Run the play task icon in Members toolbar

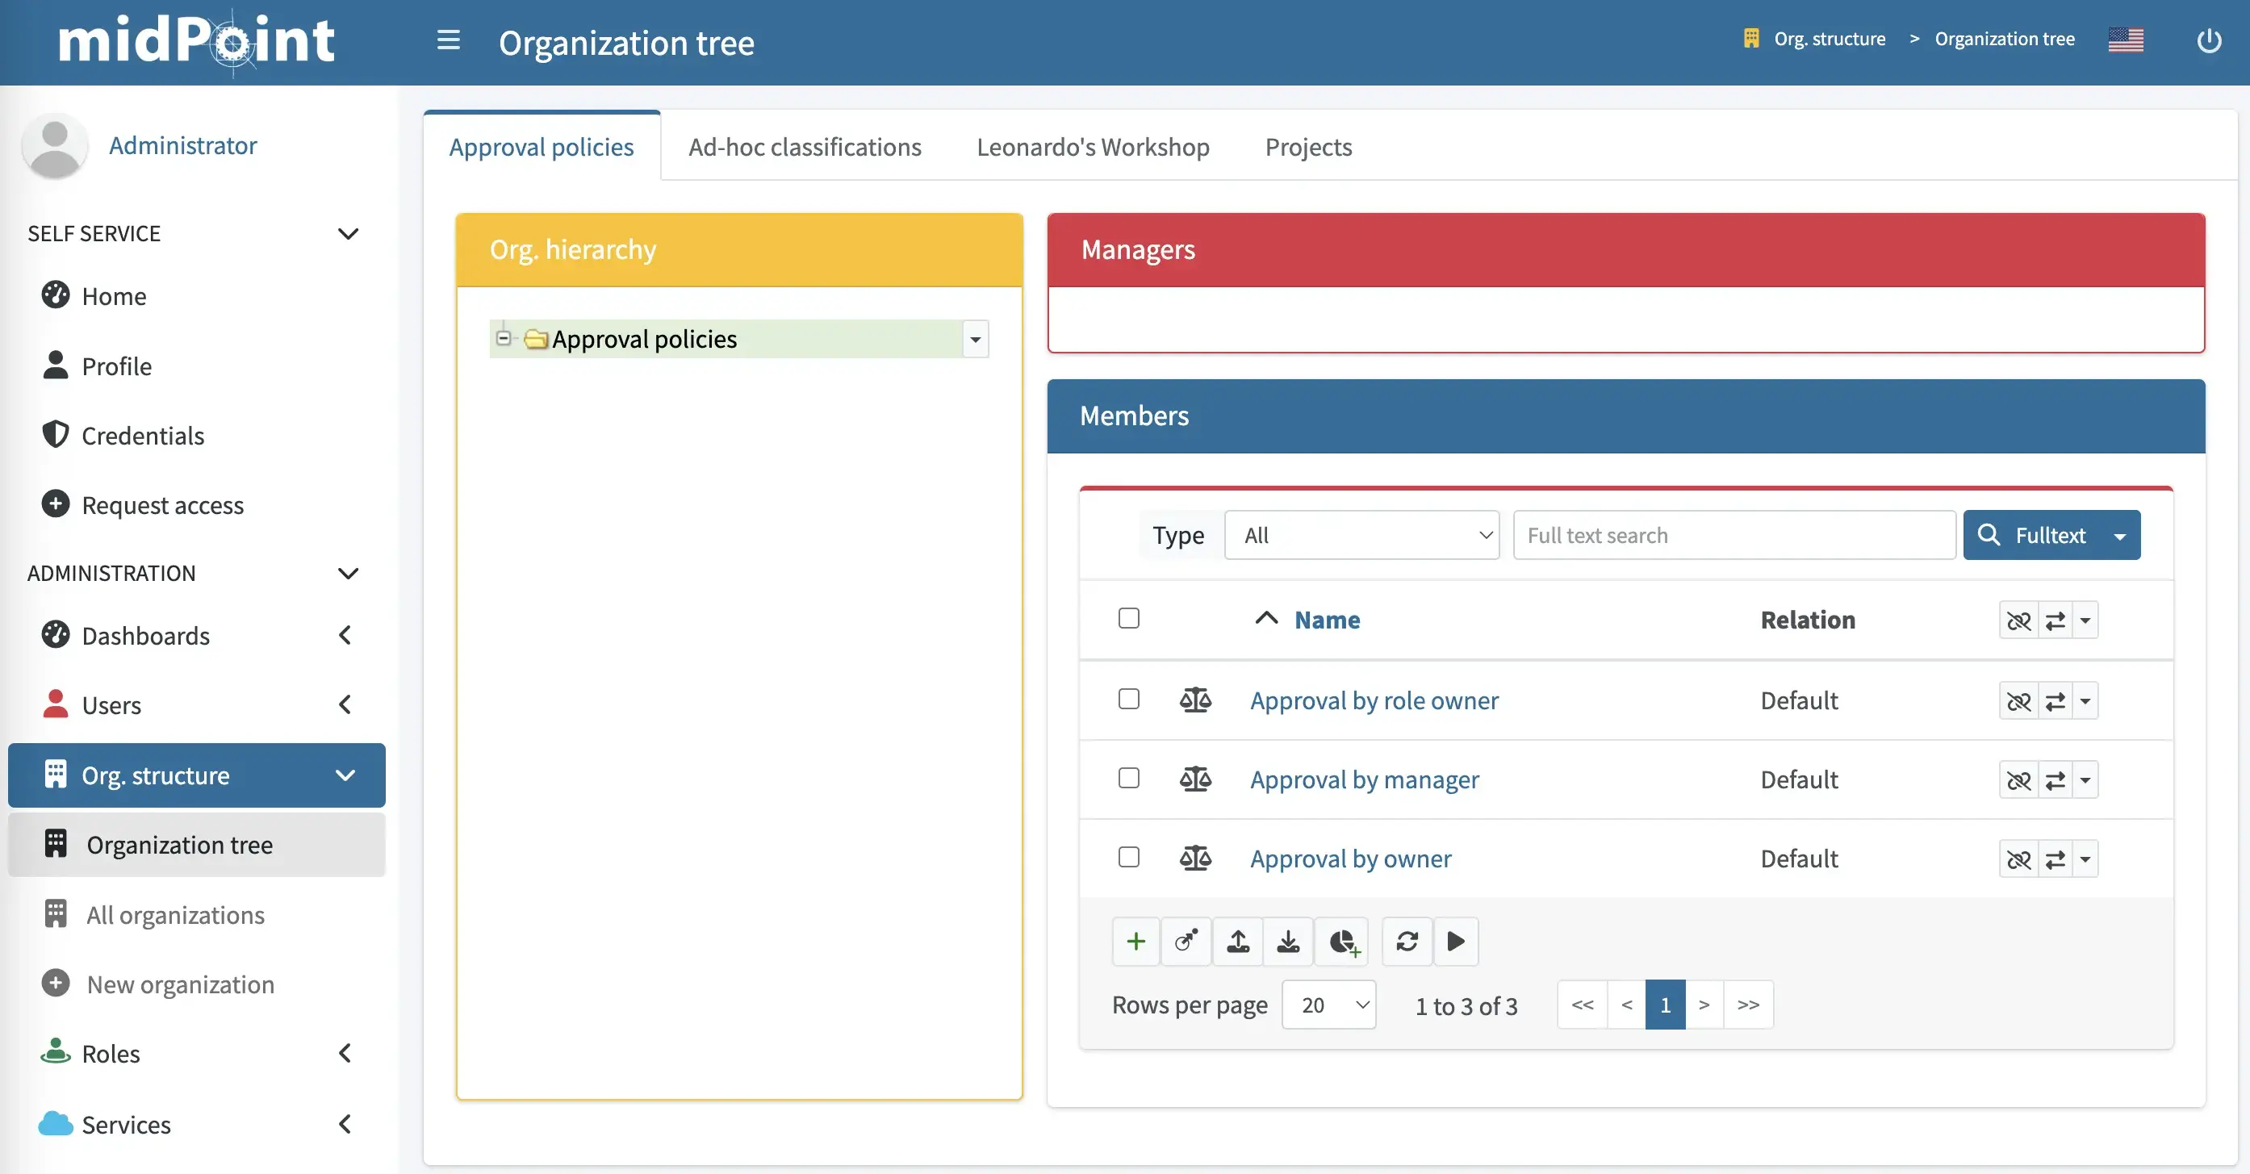pyautogui.click(x=1455, y=942)
